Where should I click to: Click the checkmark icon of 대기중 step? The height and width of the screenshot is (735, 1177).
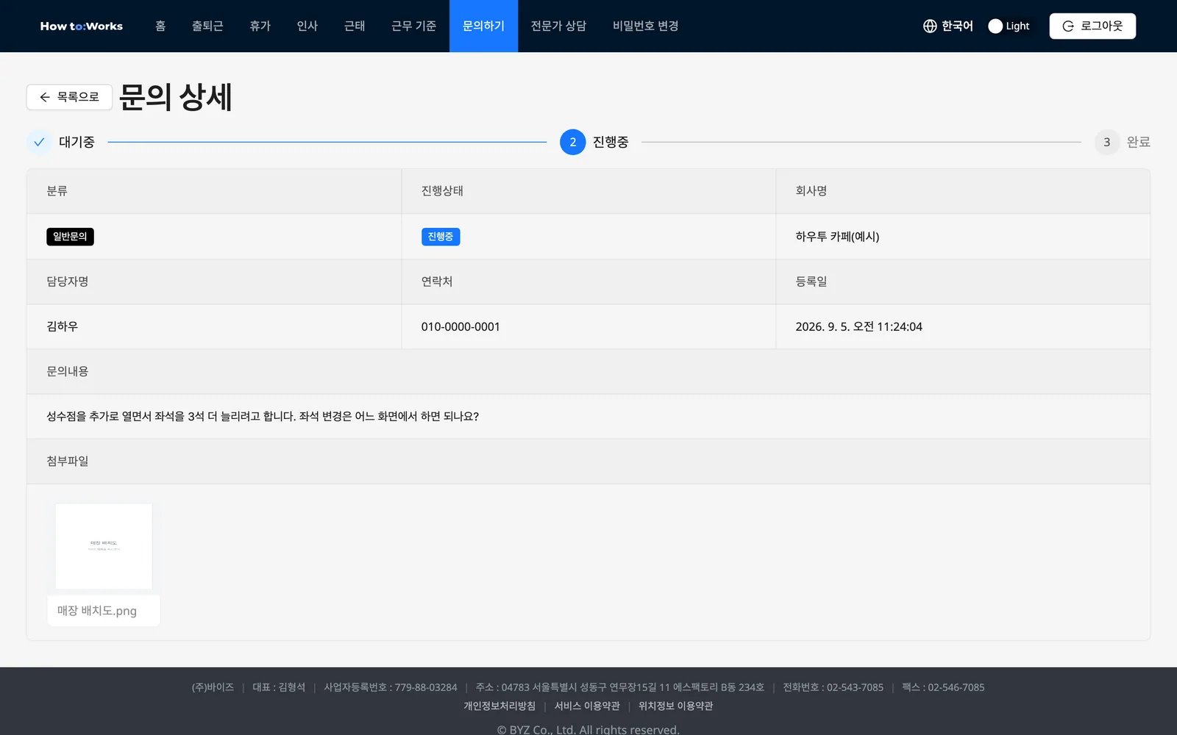pyautogui.click(x=39, y=142)
